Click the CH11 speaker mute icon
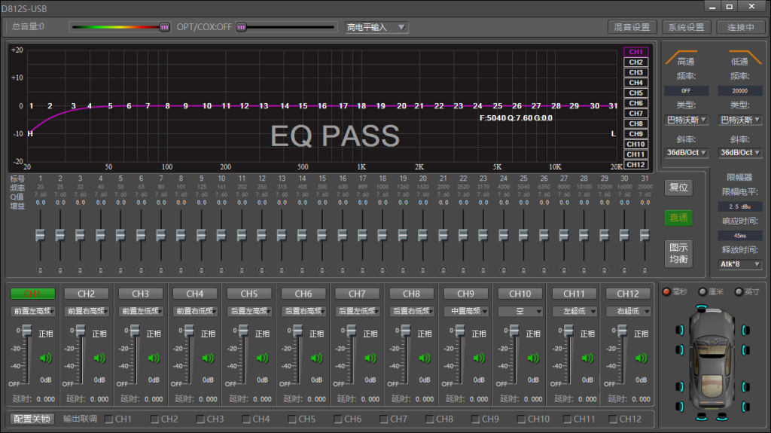 pos(587,358)
